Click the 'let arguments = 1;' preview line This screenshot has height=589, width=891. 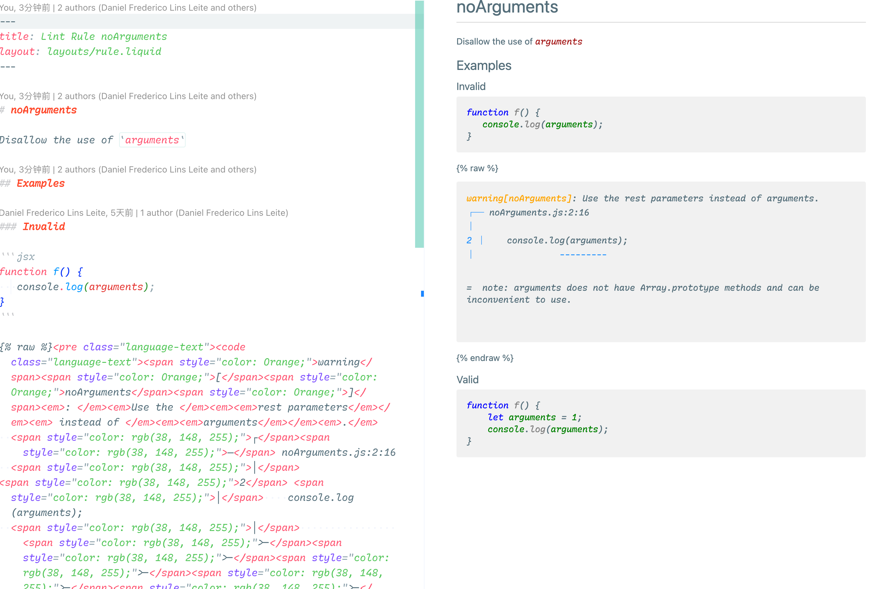coord(534,417)
